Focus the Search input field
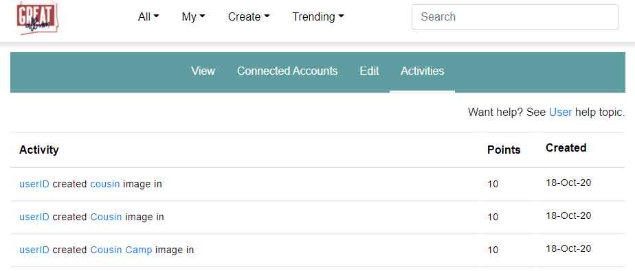The height and width of the screenshot is (271, 635). [515, 17]
